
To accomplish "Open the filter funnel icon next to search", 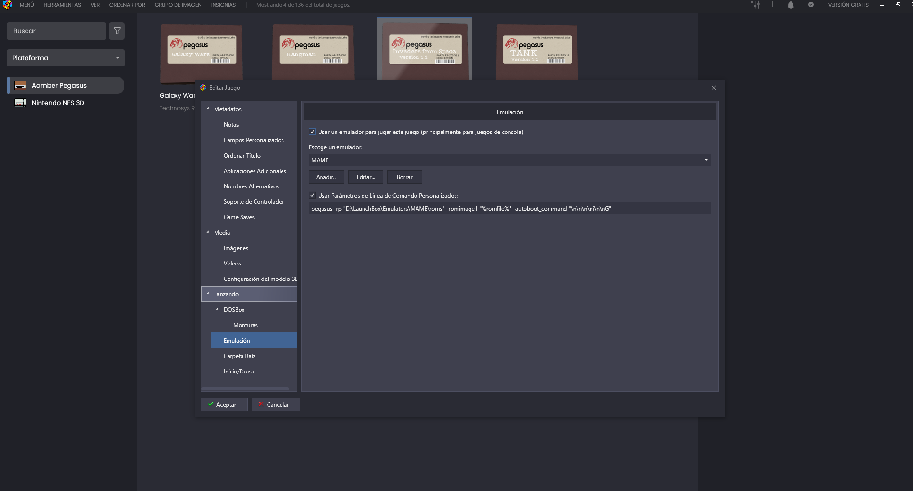I will coord(117,31).
